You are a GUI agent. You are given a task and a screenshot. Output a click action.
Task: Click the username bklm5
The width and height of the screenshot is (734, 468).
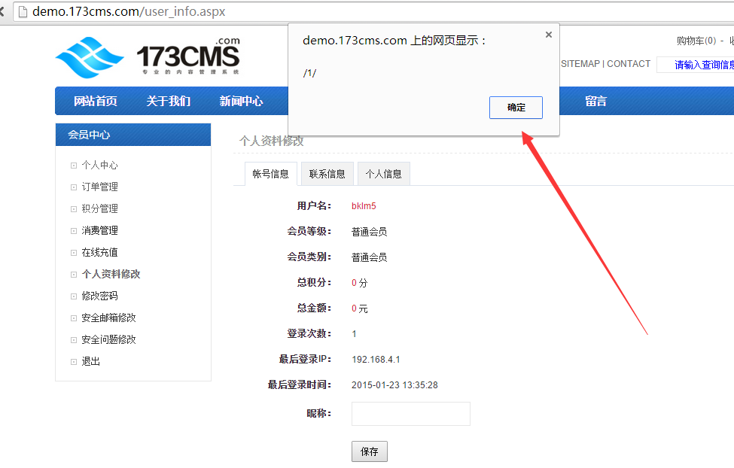364,206
